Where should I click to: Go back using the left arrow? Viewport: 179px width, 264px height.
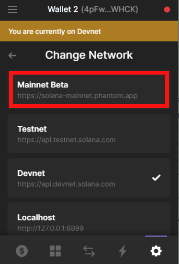point(12,55)
